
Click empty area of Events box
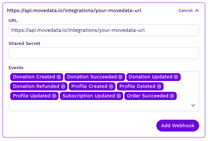[x=99, y=106]
